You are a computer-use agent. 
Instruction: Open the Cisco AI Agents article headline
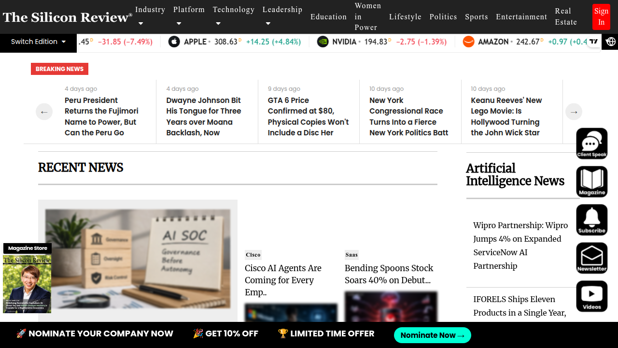pyautogui.click(x=283, y=280)
